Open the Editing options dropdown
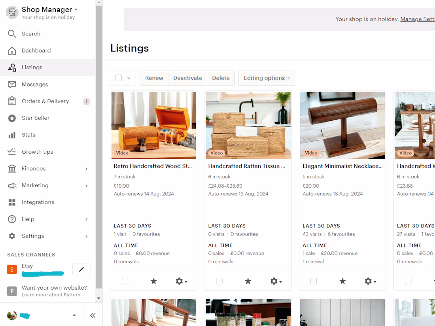Image resolution: width=435 pixels, height=326 pixels. [267, 78]
